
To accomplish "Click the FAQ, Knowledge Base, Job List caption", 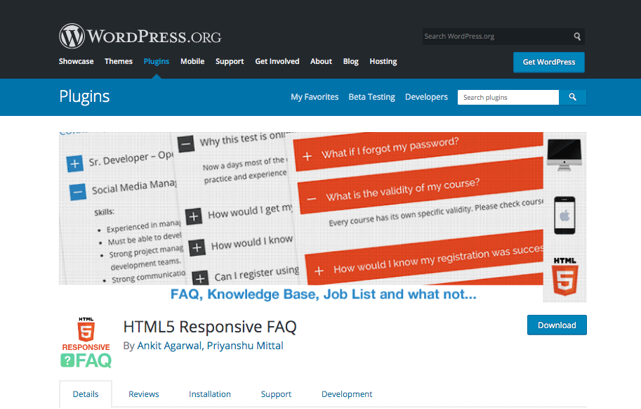I will point(324,294).
